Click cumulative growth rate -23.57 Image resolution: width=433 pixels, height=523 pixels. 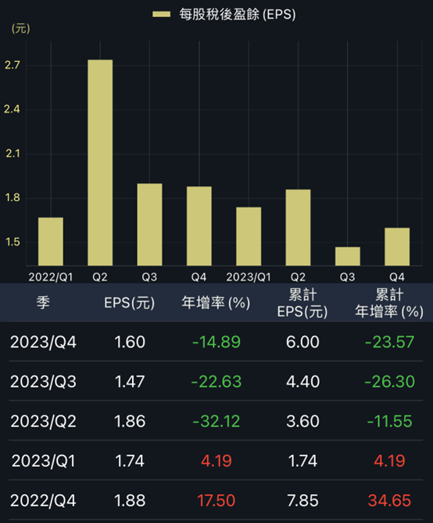(x=390, y=342)
